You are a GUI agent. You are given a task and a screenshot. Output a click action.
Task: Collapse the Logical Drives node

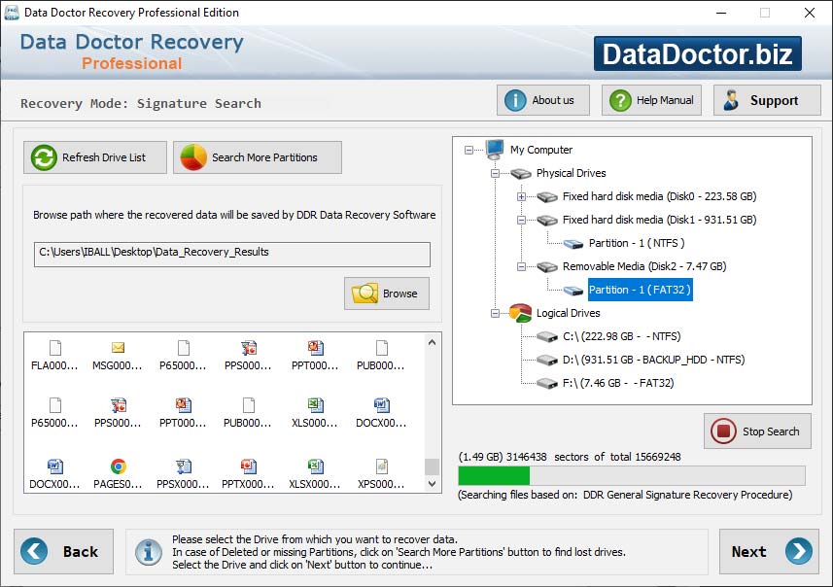tap(496, 313)
